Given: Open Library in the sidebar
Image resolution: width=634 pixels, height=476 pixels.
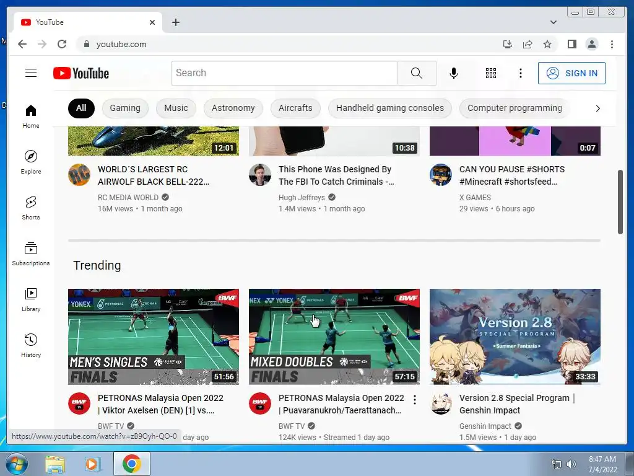Looking at the screenshot, I should [31, 299].
